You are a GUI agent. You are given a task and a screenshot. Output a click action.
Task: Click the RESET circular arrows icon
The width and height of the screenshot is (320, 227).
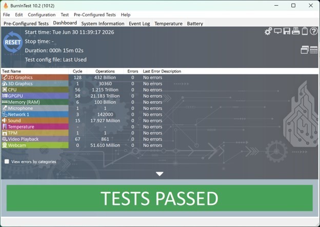pos(13,42)
